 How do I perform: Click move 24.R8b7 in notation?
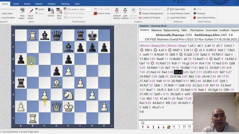click(145, 76)
